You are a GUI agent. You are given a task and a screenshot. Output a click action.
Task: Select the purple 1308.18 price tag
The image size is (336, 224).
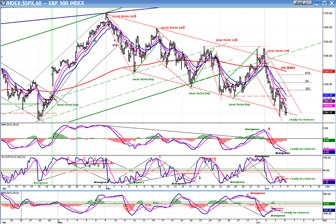pos(329,101)
